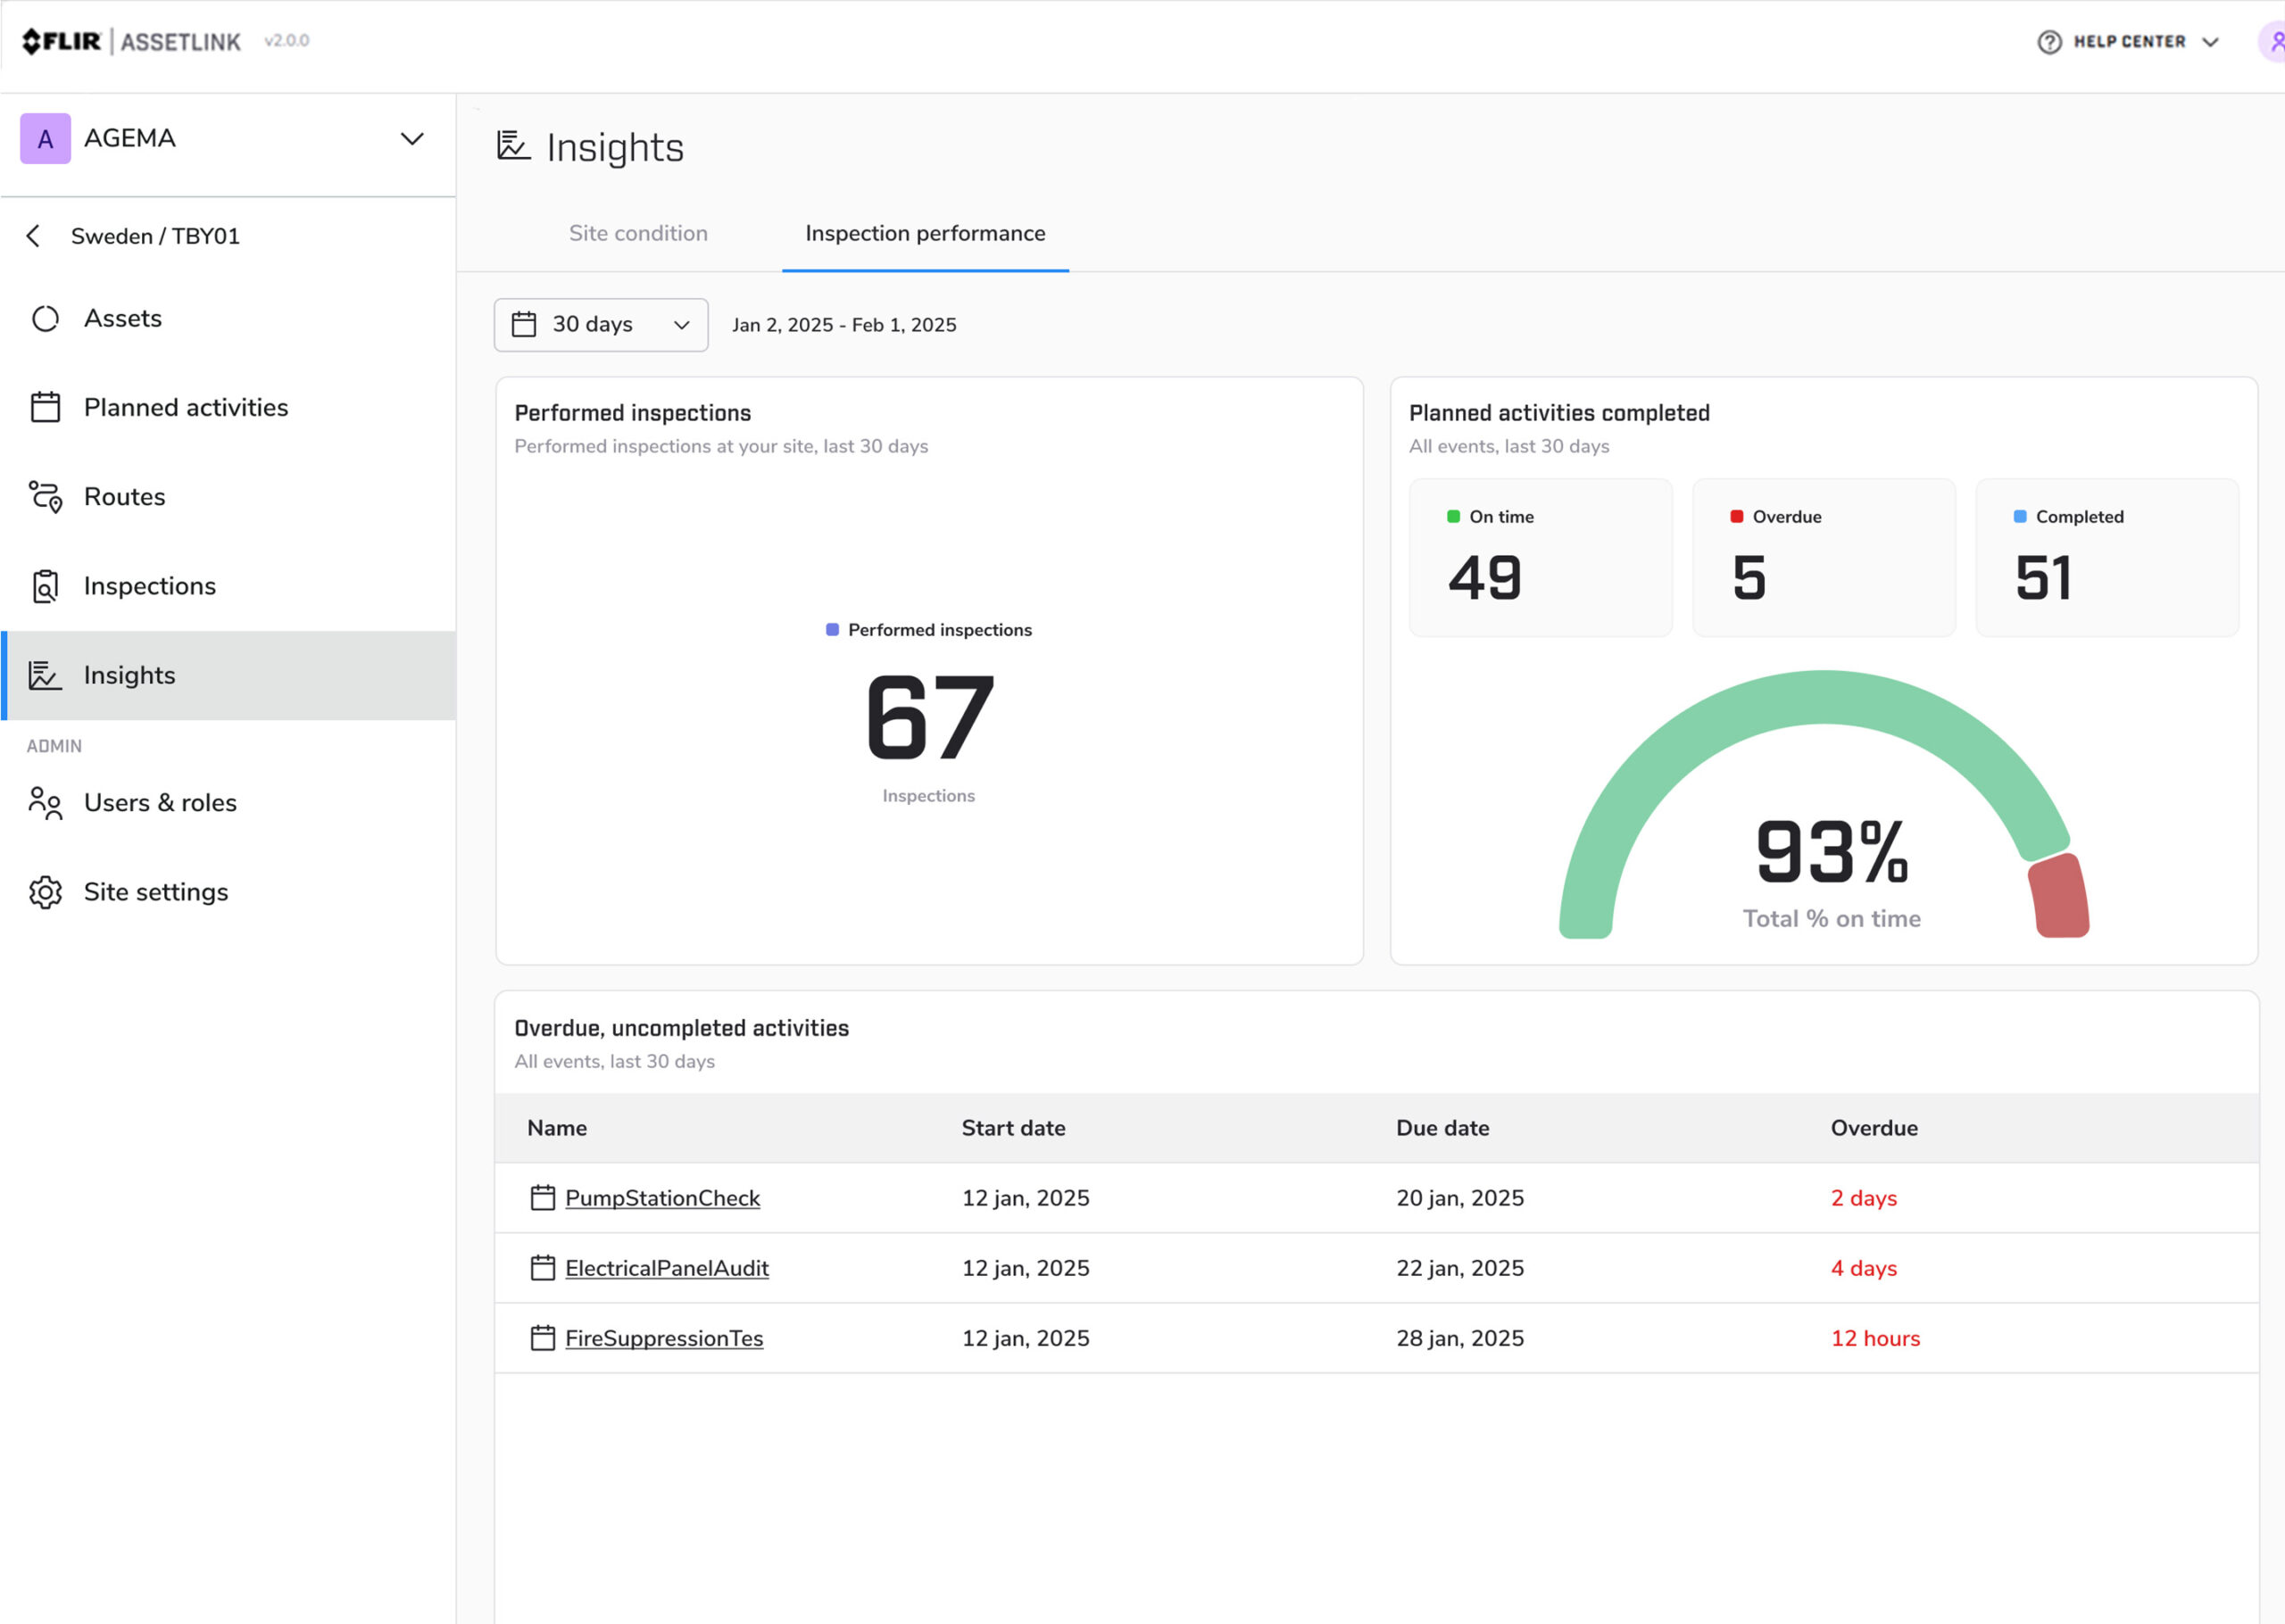This screenshot has width=2285, height=1624.
Task: Click the Routes icon in sidebar
Action: click(45, 497)
